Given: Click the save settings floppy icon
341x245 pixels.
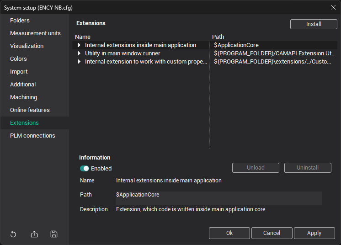Looking at the screenshot, I should point(54,234).
